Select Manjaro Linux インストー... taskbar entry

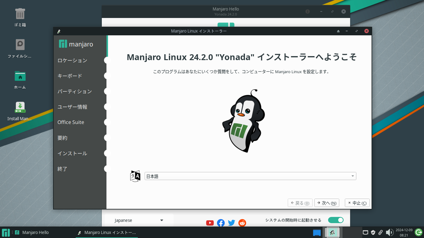(107, 232)
